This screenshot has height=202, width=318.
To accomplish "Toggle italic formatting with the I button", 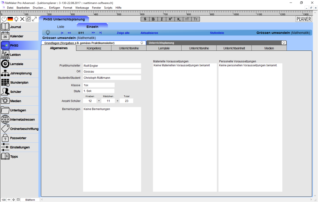I will 162,19.
